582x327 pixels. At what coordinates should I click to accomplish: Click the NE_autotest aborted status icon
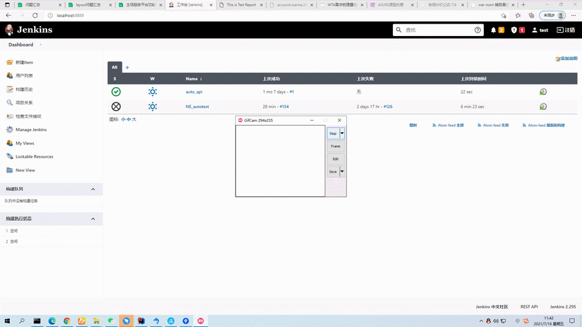pos(116,107)
